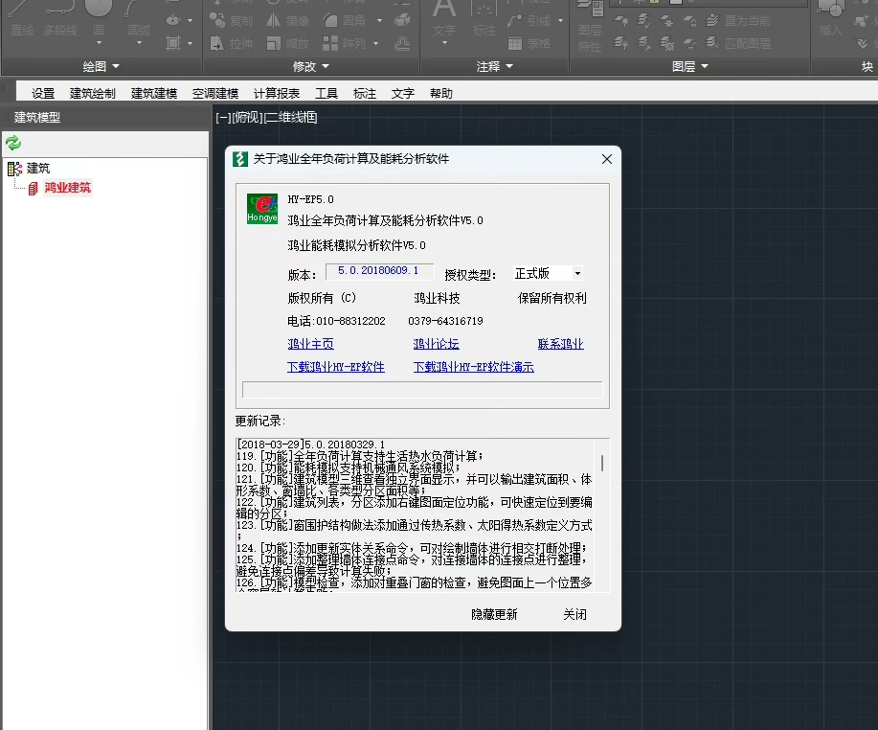Click 下载鸿业HY-EP软件 link
The width and height of the screenshot is (878, 730).
(335, 367)
